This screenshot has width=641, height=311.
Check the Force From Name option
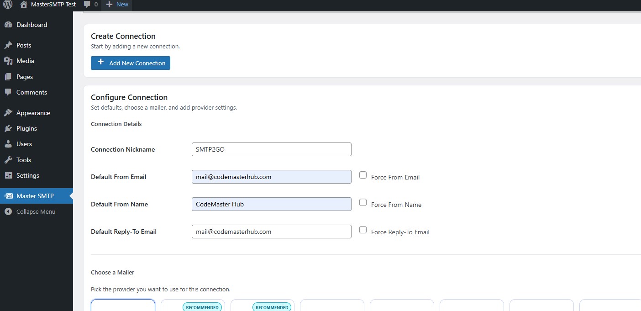[x=363, y=202]
